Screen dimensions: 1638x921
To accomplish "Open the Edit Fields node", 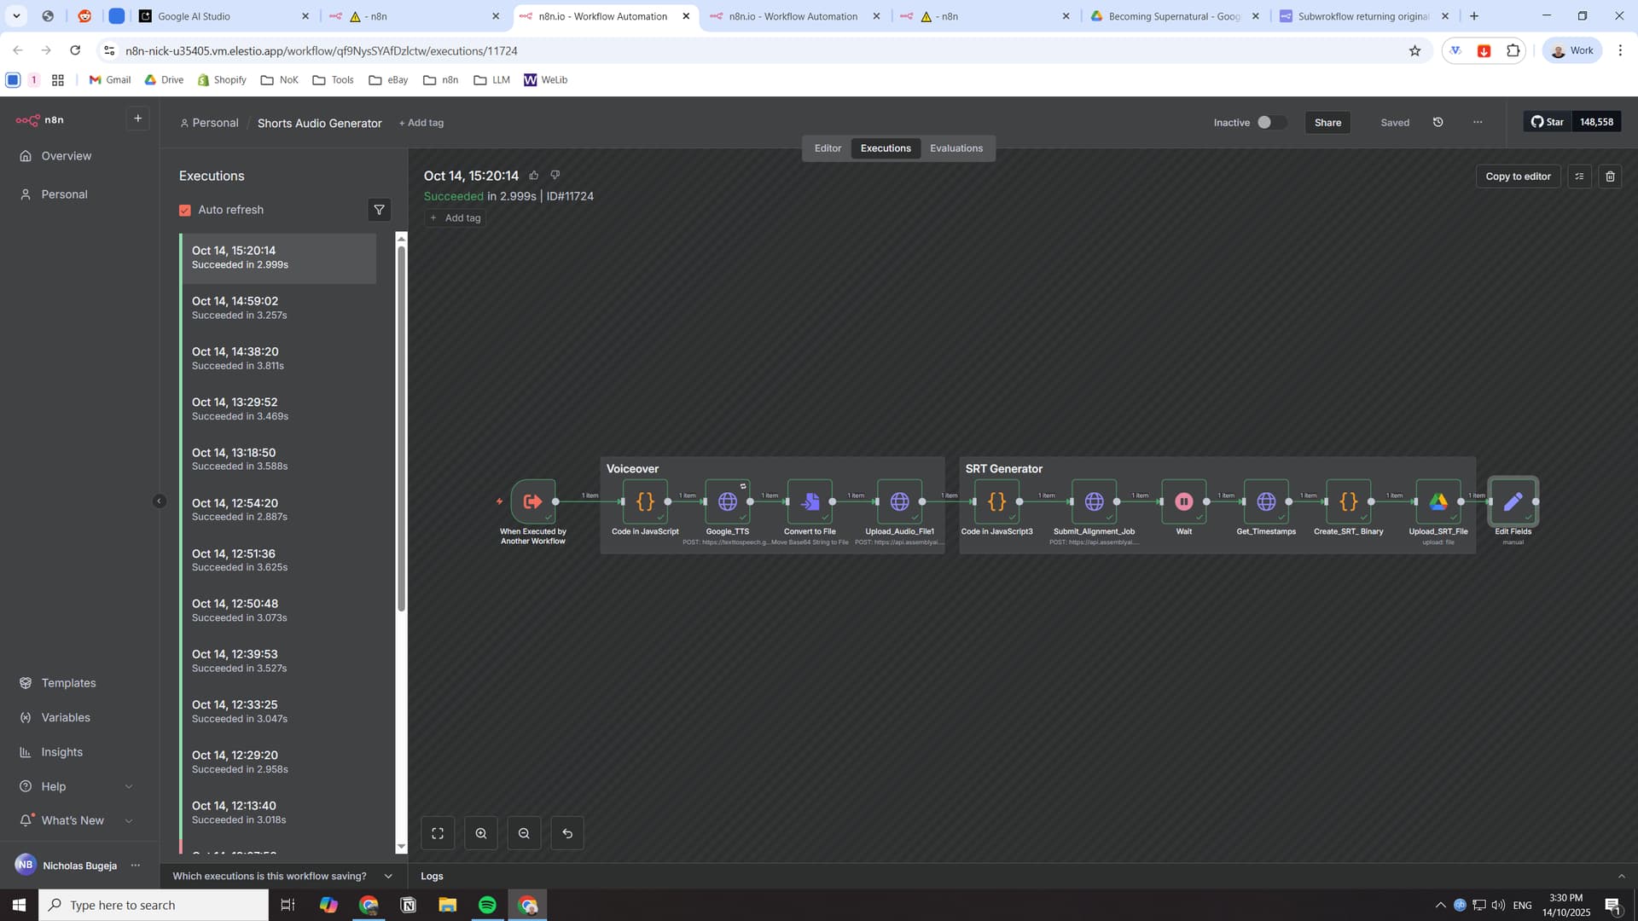I will tap(1513, 501).
